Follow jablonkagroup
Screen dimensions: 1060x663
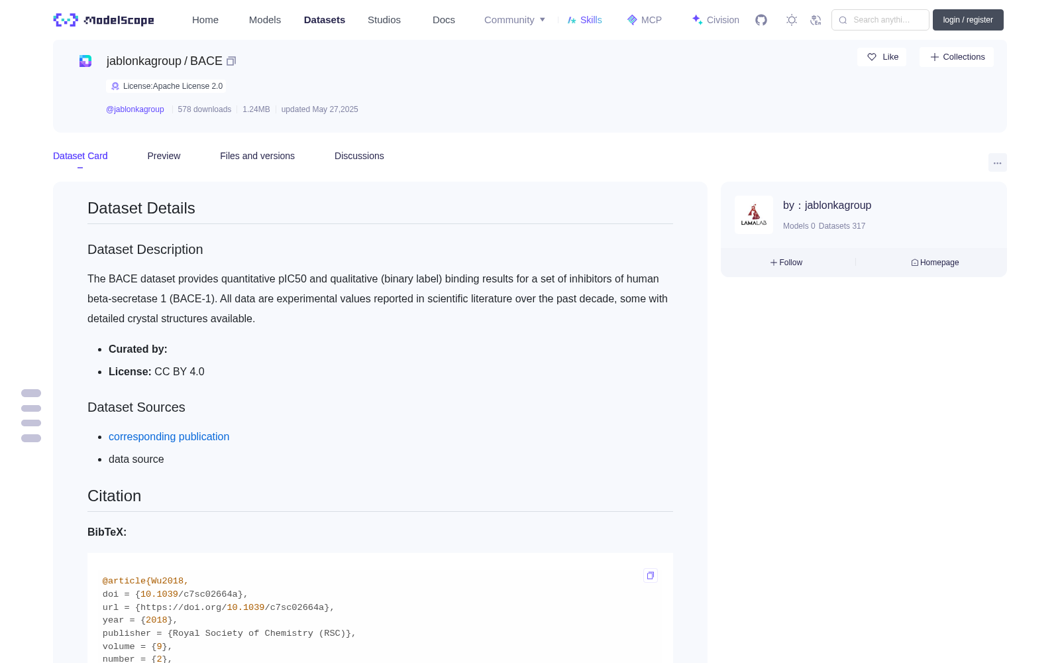pyautogui.click(x=786, y=263)
